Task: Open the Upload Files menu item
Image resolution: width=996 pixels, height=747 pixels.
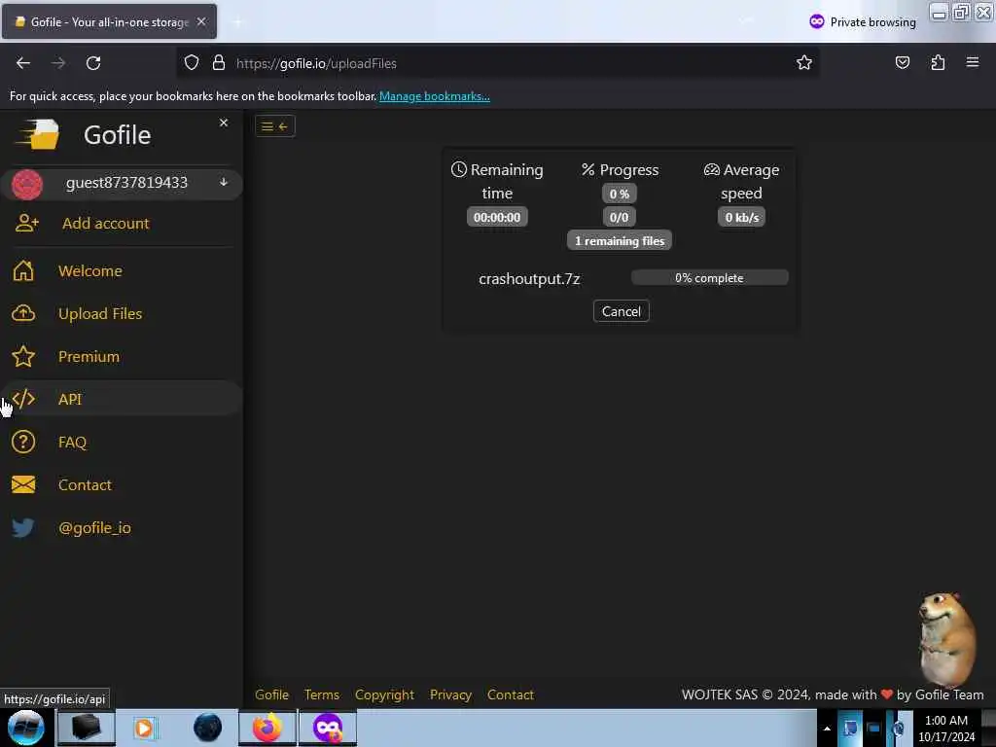Action: [x=100, y=314]
